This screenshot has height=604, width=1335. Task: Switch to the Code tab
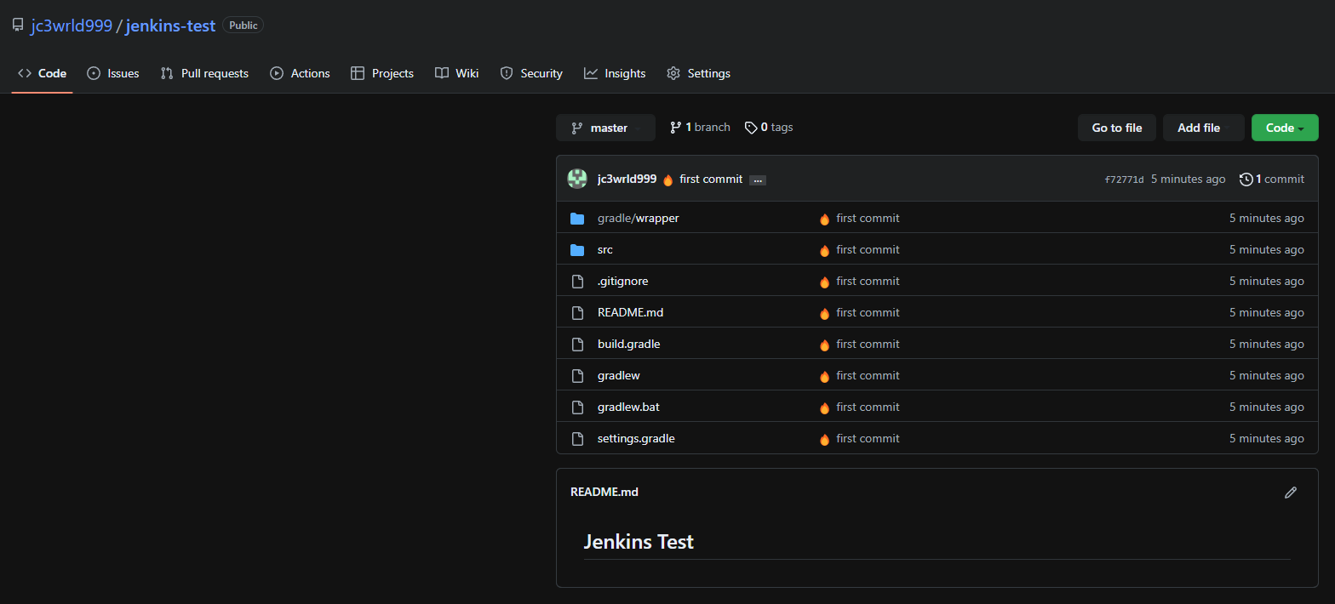tap(42, 73)
